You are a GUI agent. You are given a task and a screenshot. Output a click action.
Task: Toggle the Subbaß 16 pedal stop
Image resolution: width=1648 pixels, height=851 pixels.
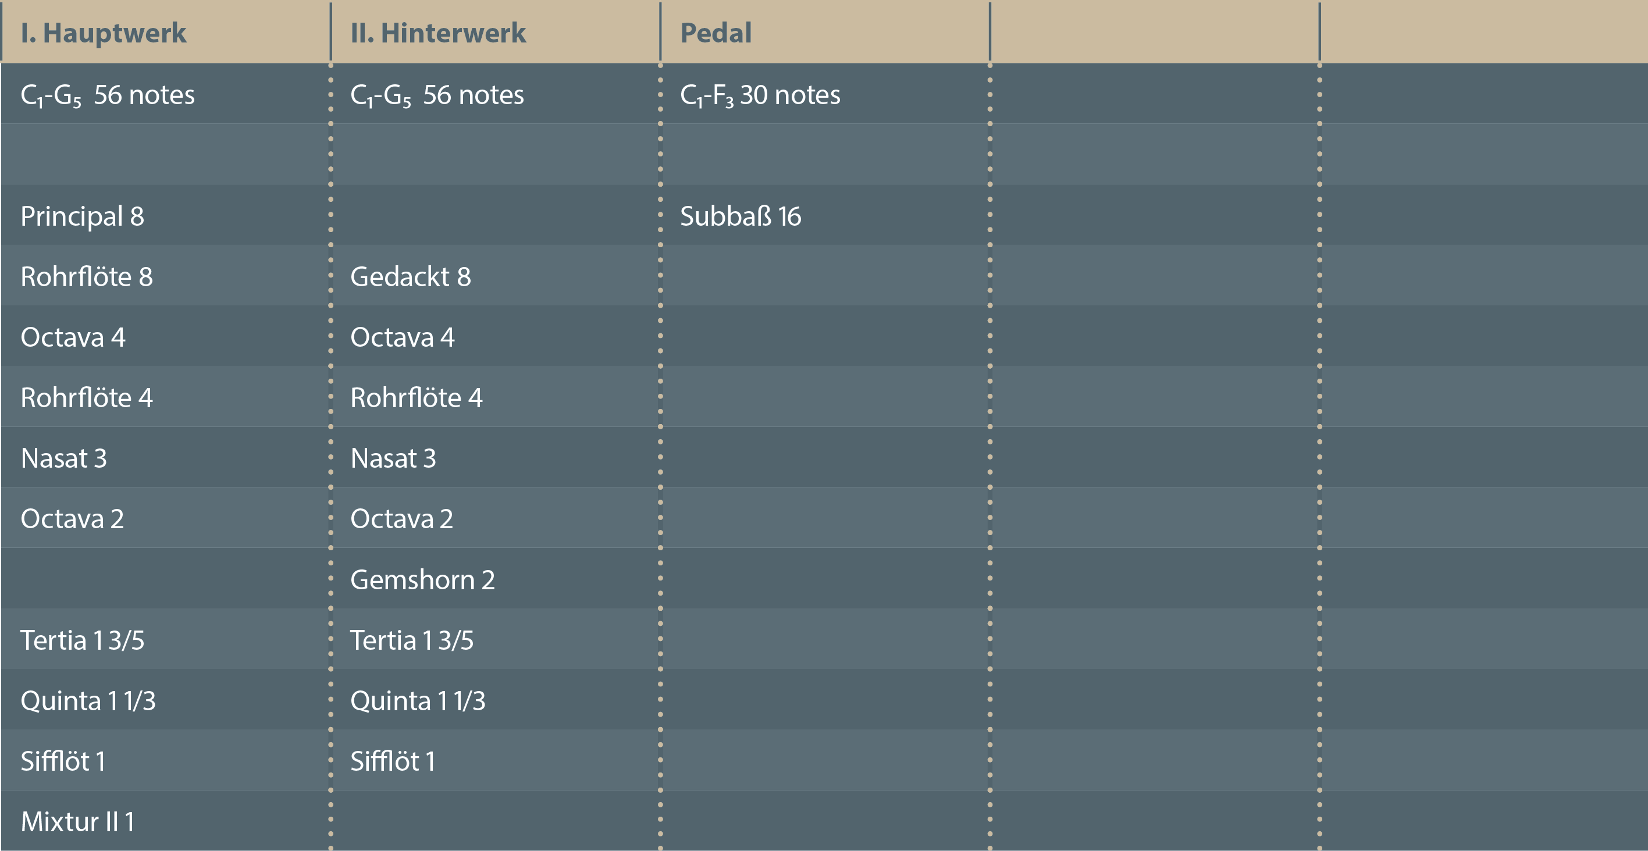pos(739,216)
